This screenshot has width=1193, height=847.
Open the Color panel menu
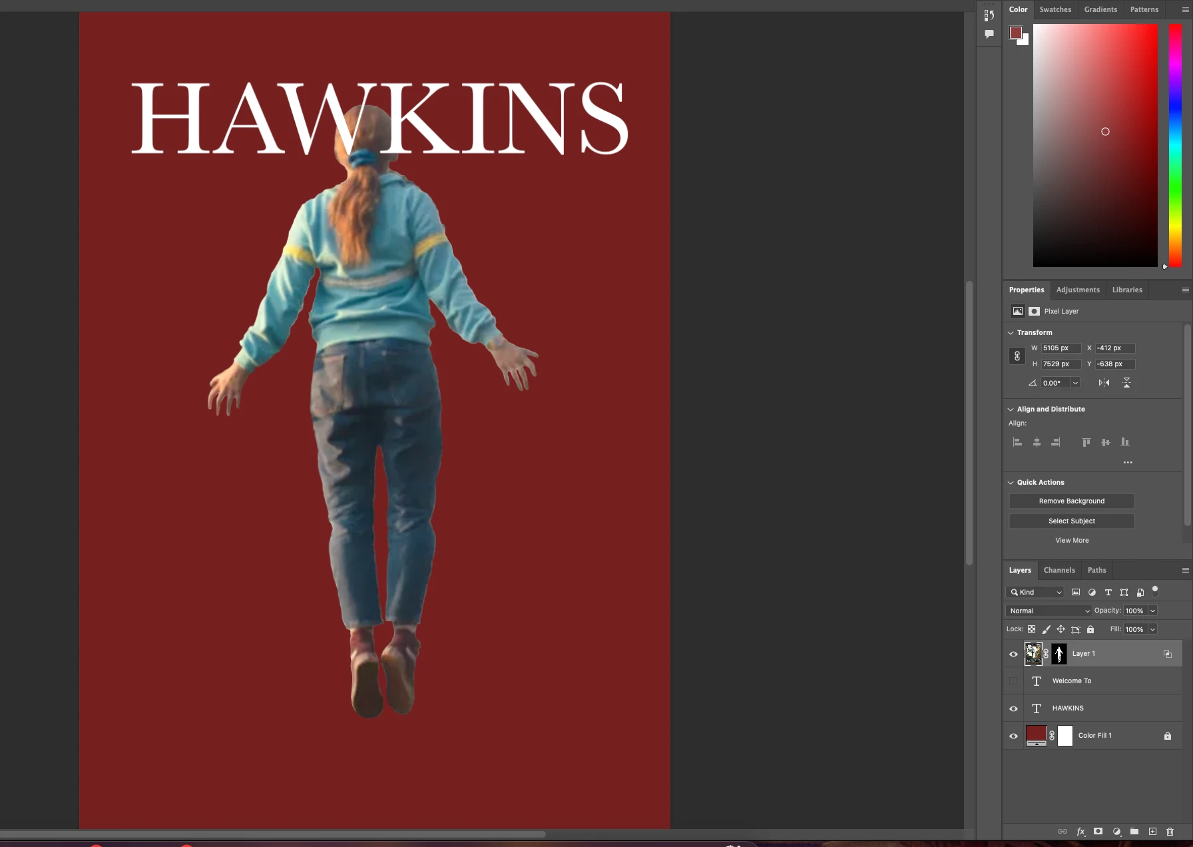tap(1185, 9)
